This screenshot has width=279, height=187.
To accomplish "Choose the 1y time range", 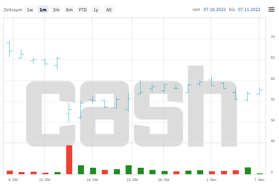I will [x=96, y=10].
